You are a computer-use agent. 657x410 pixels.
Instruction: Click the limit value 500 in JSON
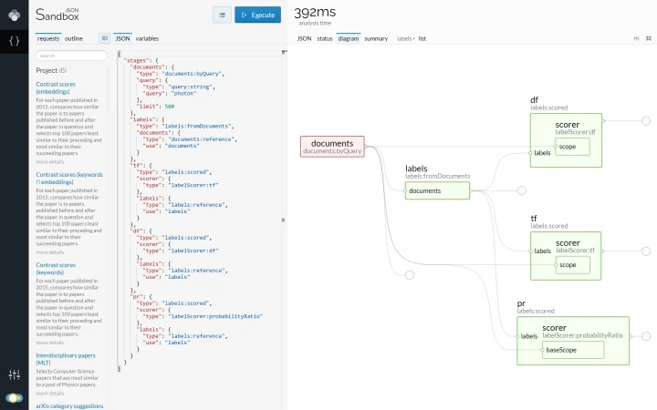[170, 107]
